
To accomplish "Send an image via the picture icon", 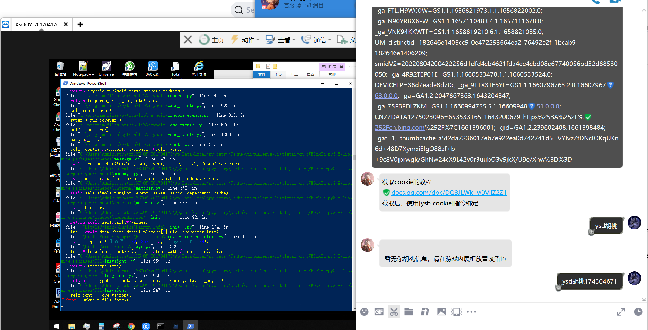I will 441,311.
